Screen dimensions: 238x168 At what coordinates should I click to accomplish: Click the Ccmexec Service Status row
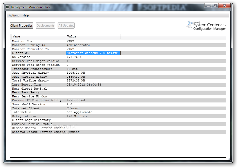[x=119, y=124]
